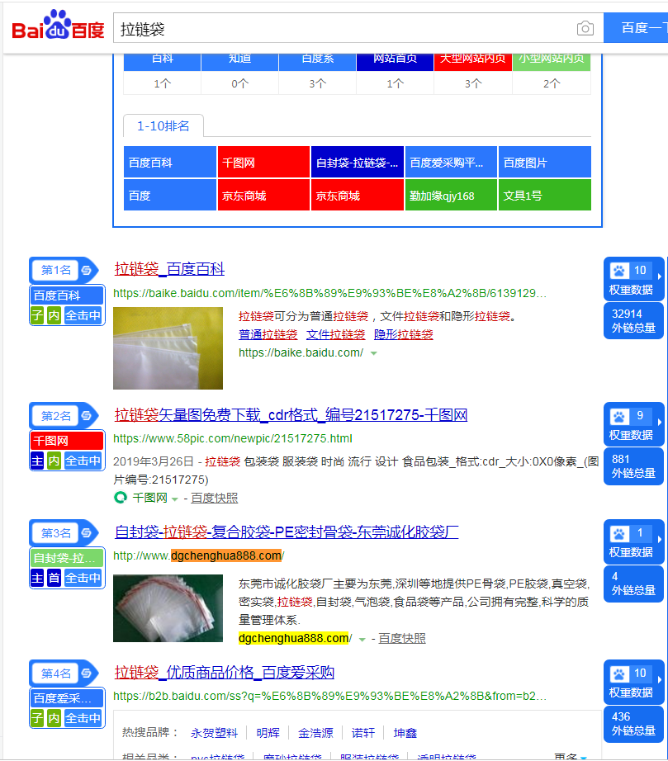The image size is (668, 761).
Task: Select the 1-10排名 tab
Action: (163, 126)
